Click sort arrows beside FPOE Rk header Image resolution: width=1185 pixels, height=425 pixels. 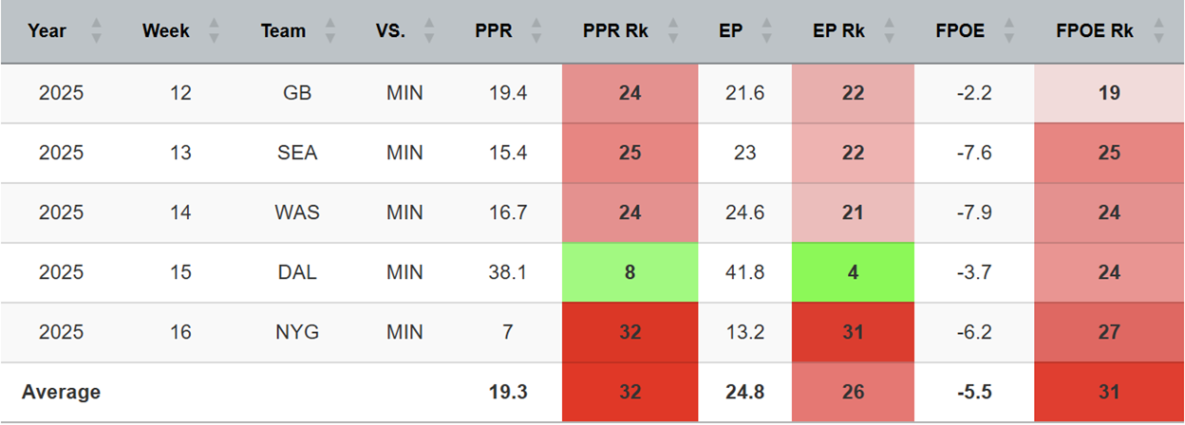(x=1157, y=31)
